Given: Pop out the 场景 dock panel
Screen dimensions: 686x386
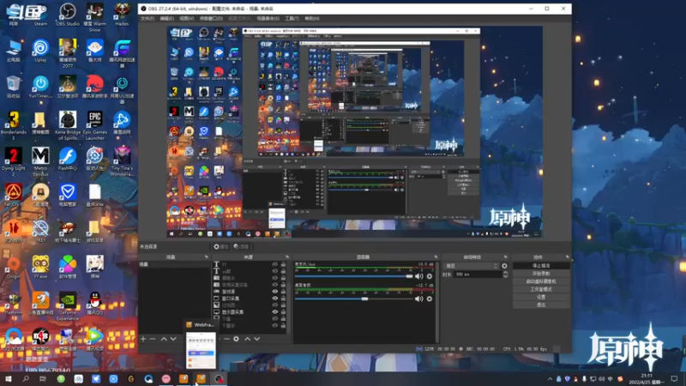Looking at the screenshot, I should pos(207,256).
